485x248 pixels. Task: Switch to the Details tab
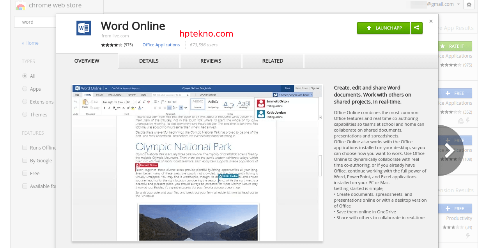(x=149, y=61)
